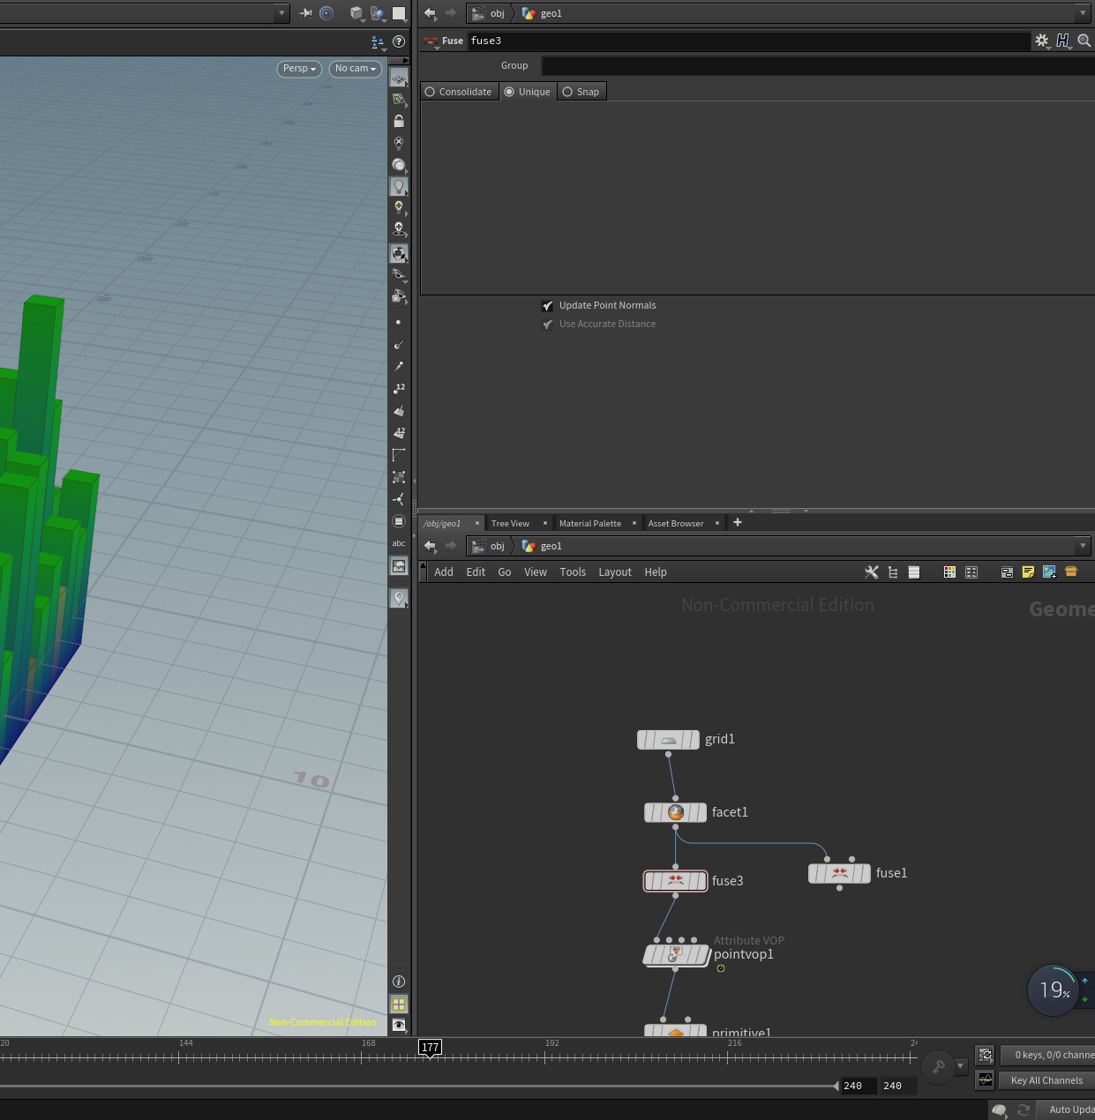This screenshot has width=1095, height=1120.
Task: Click the viewport help question mark icon
Action: [399, 41]
